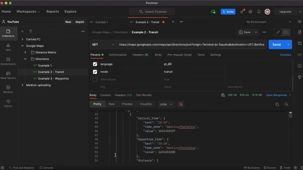Click the New button
Viewport: 303px width, 170px height.
coord(68,22)
